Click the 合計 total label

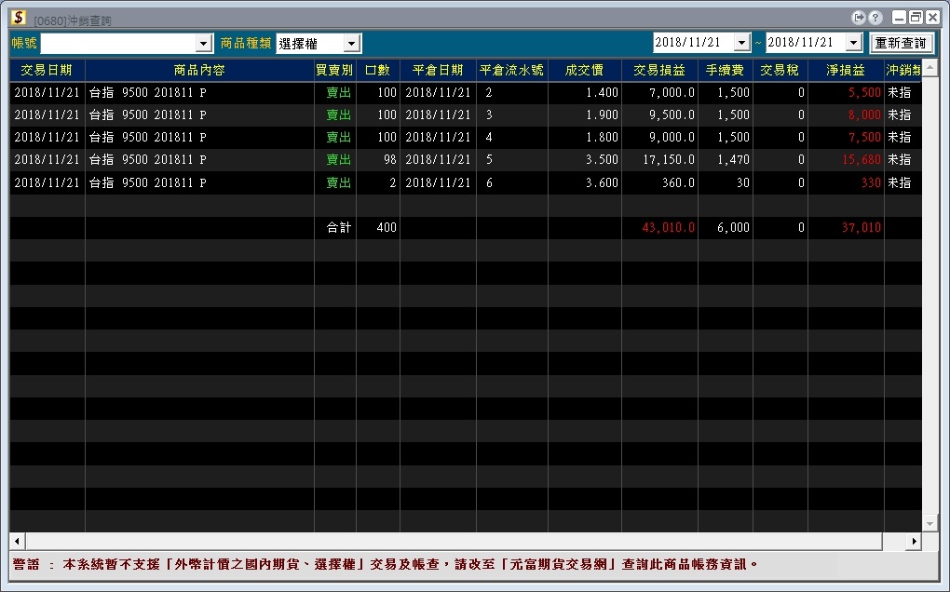tap(339, 228)
